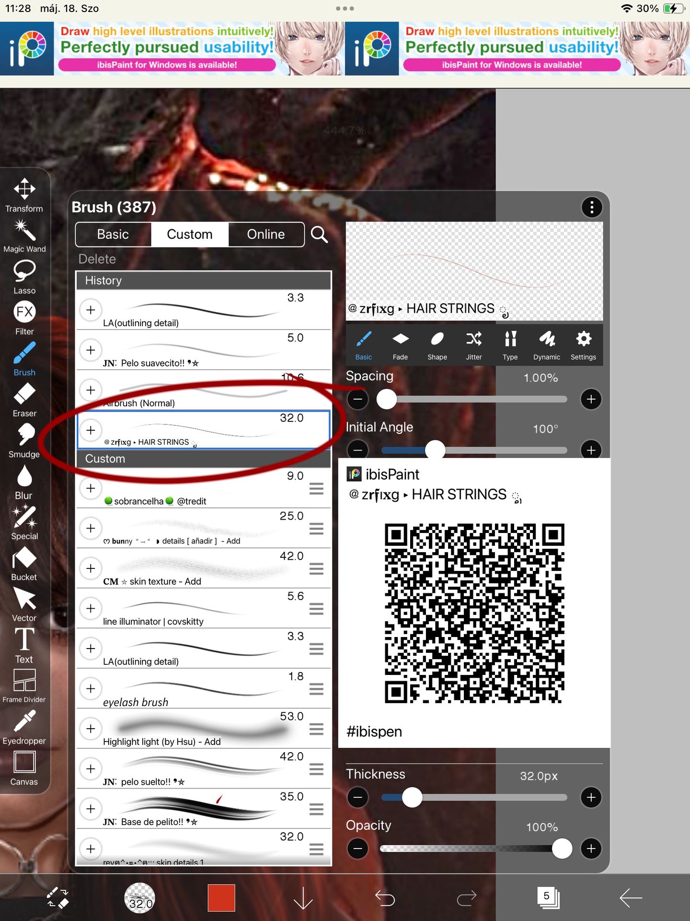Tap the undo arrow
The image size is (690, 921).
(385, 897)
